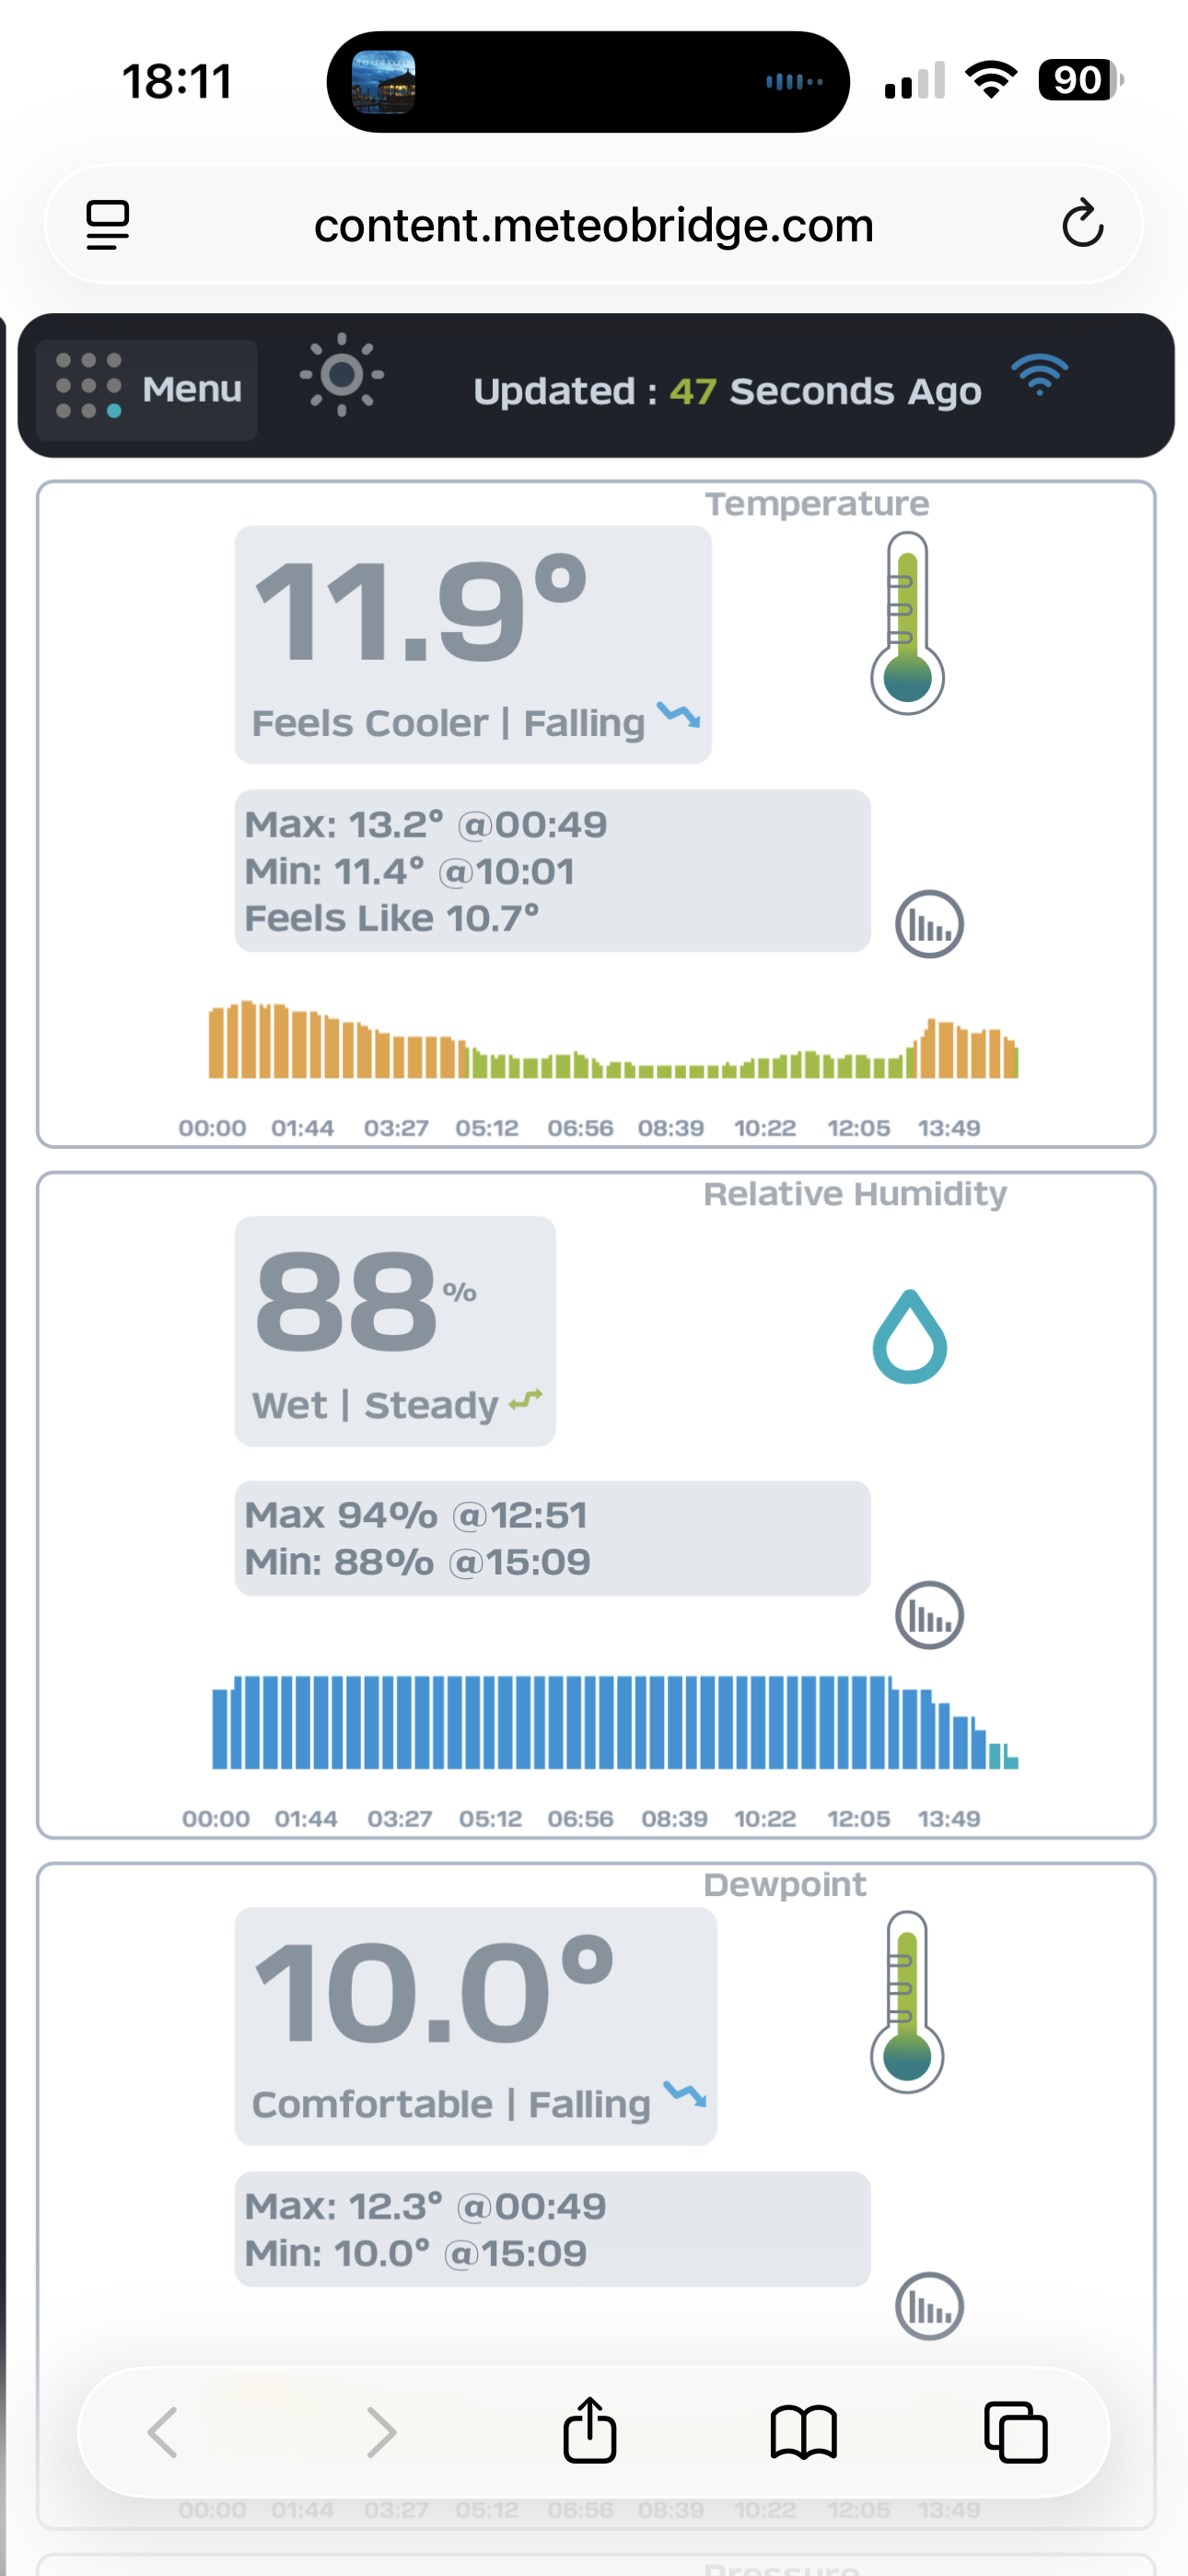
Task: Show Safari tabs overview
Action: (x=1015, y=2431)
